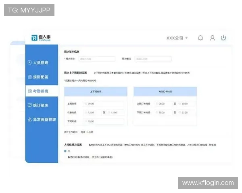This screenshot has width=242, height=193.
Task: Click the 合计工作时长 summary text
Action: (x=79, y=132)
